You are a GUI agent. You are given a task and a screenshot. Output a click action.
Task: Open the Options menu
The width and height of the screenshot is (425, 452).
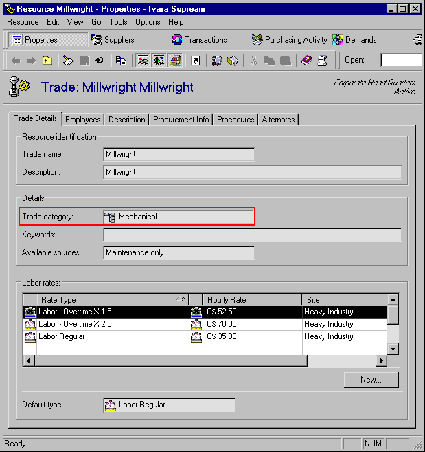point(148,22)
